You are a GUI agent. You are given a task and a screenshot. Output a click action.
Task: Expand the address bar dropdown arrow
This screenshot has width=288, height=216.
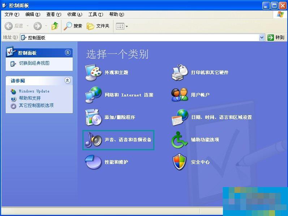[x=262, y=38]
